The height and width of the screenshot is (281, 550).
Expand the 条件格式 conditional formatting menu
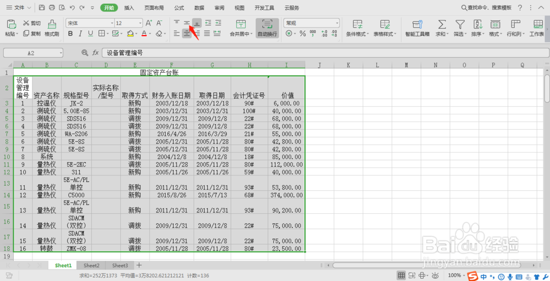[x=367, y=34]
